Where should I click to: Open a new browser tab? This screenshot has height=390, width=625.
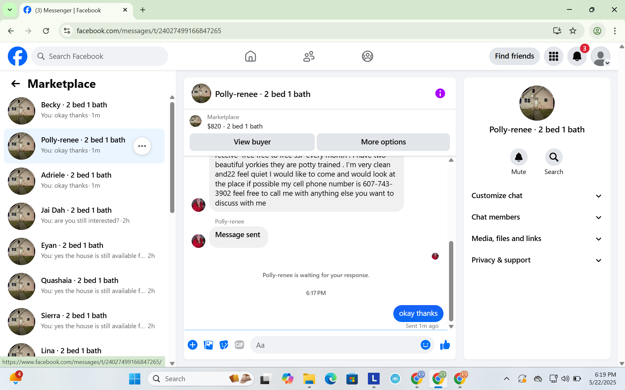click(x=143, y=10)
